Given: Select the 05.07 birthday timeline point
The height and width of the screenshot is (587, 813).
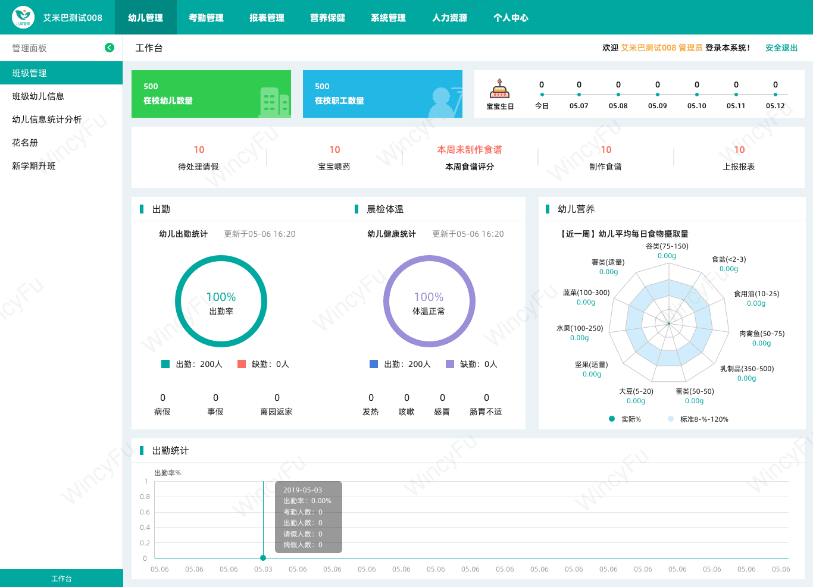Looking at the screenshot, I should tap(579, 95).
